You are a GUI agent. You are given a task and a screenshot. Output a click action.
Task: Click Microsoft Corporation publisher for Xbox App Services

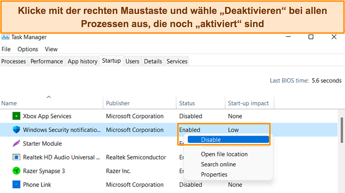[x=135, y=116]
